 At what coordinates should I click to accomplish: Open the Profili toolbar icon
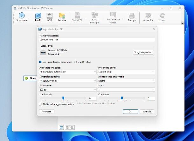tap(38, 16)
